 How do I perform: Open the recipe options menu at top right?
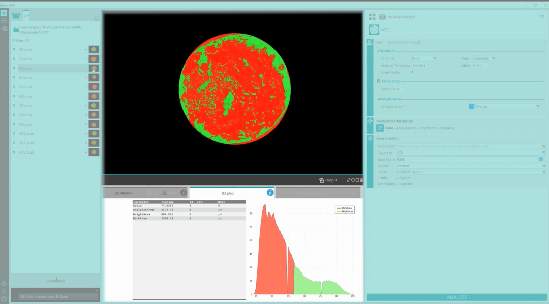pyautogui.click(x=541, y=16)
